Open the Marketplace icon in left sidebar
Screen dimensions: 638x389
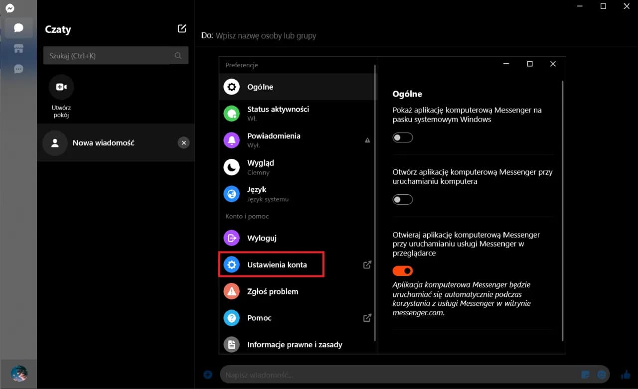coord(18,48)
